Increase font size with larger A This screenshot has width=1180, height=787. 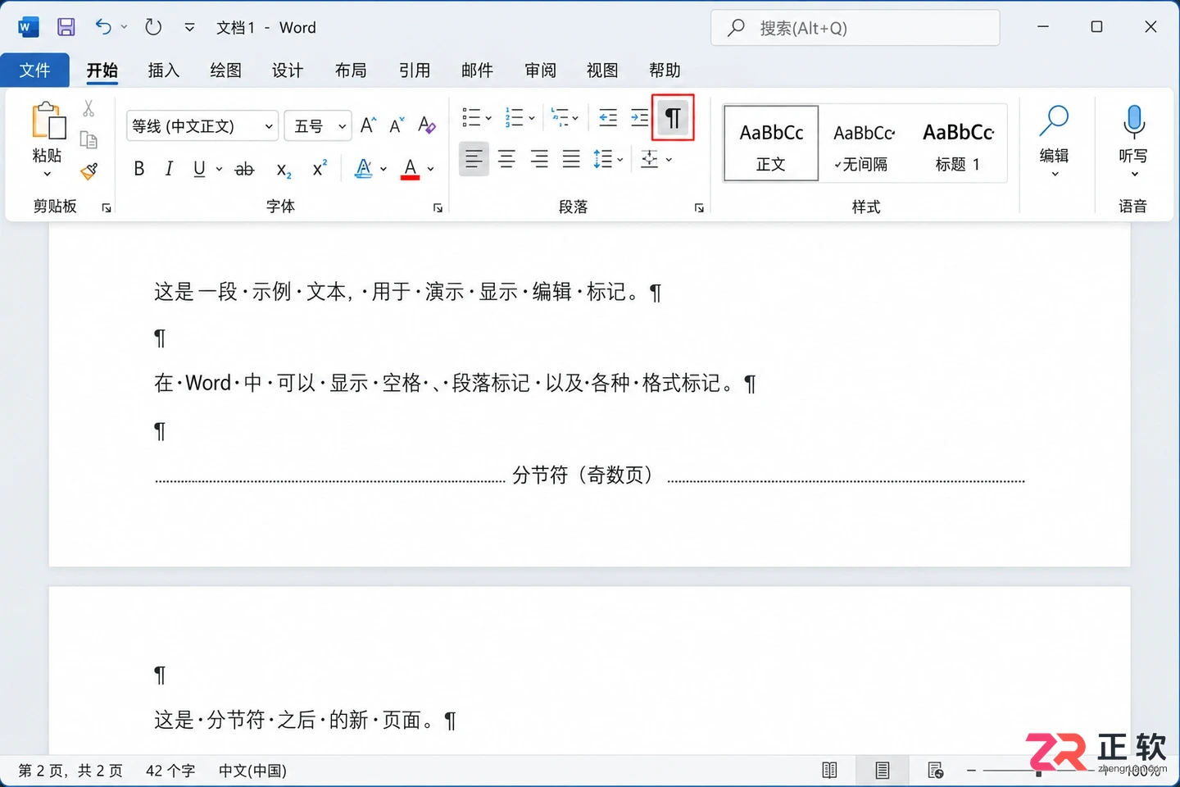(368, 125)
